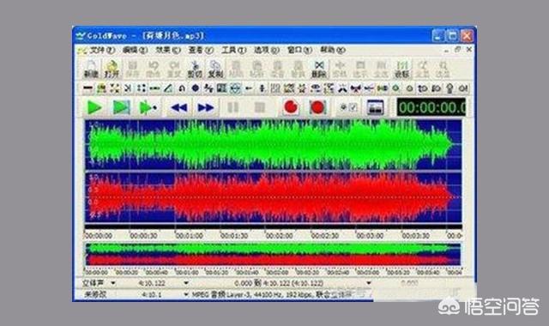Click the 00:01:00 mark on the timeline
This screenshot has width=549, height=326.
click(x=189, y=236)
